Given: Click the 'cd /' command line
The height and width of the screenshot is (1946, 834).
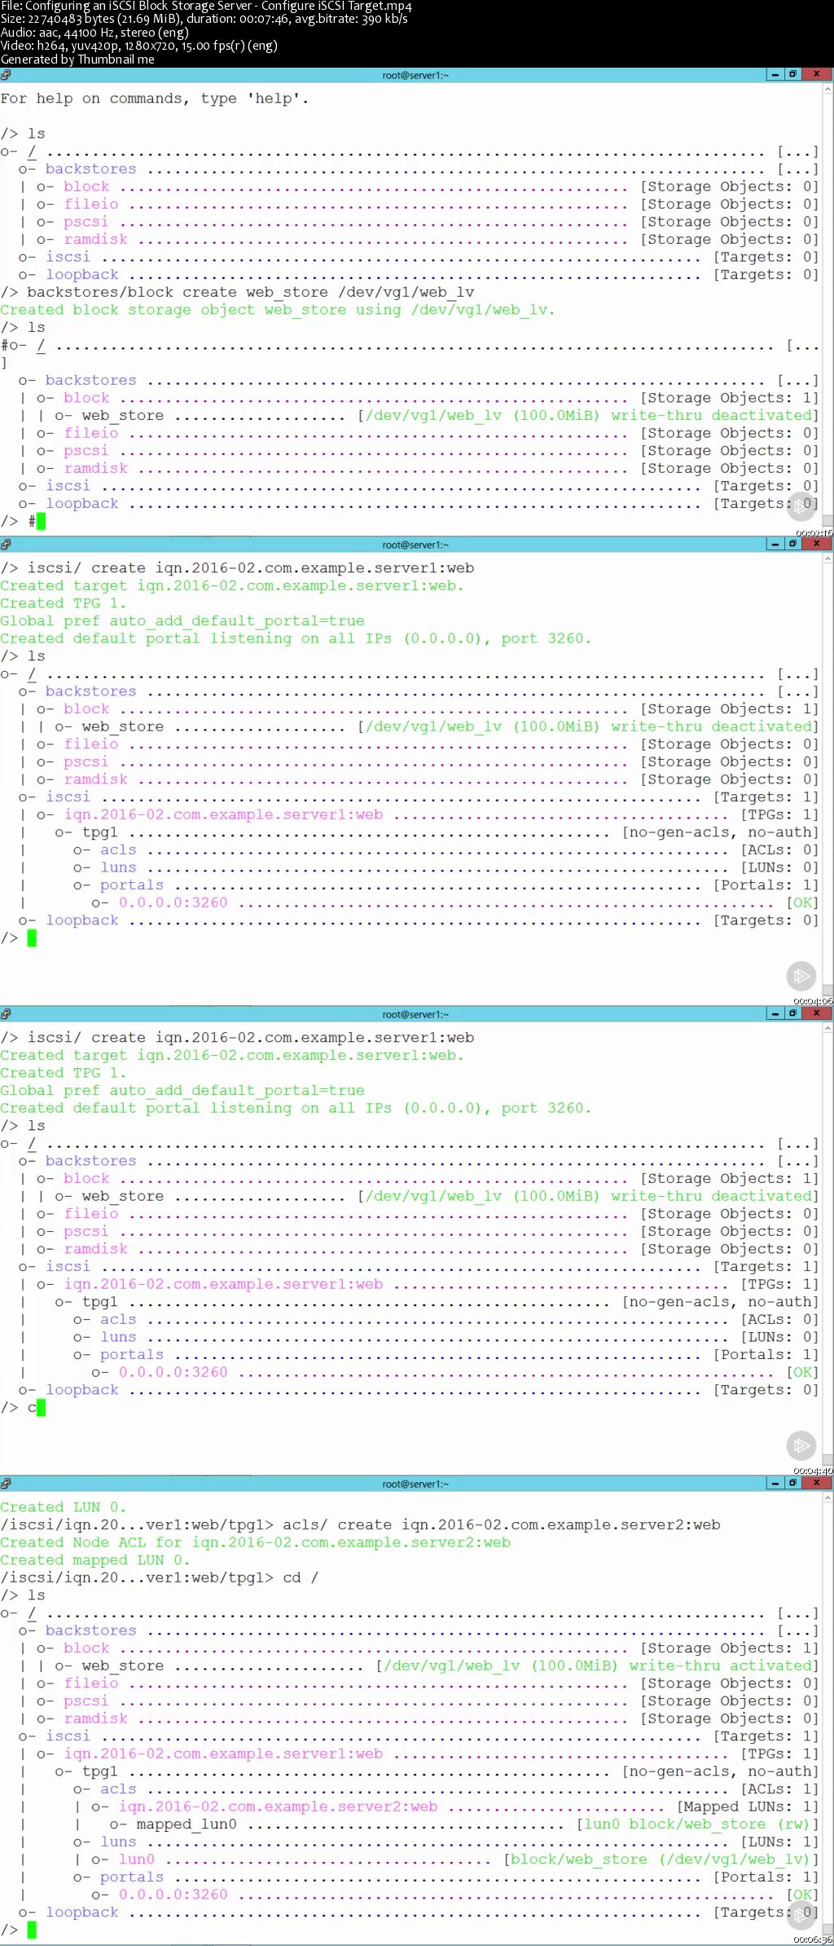Looking at the screenshot, I should [159, 1578].
